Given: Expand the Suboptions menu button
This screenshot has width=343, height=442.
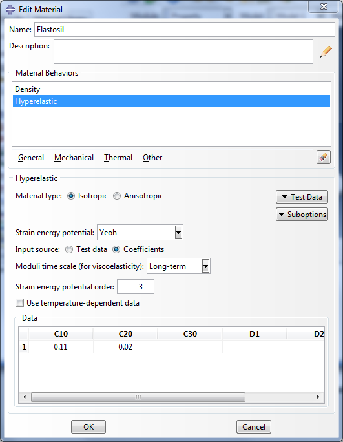Looking at the screenshot, I should pyautogui.click(x=302, y=215).
